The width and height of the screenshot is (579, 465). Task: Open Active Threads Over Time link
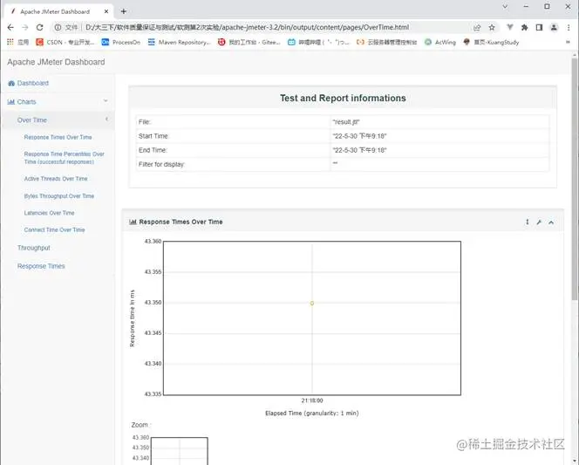[56, 179]
